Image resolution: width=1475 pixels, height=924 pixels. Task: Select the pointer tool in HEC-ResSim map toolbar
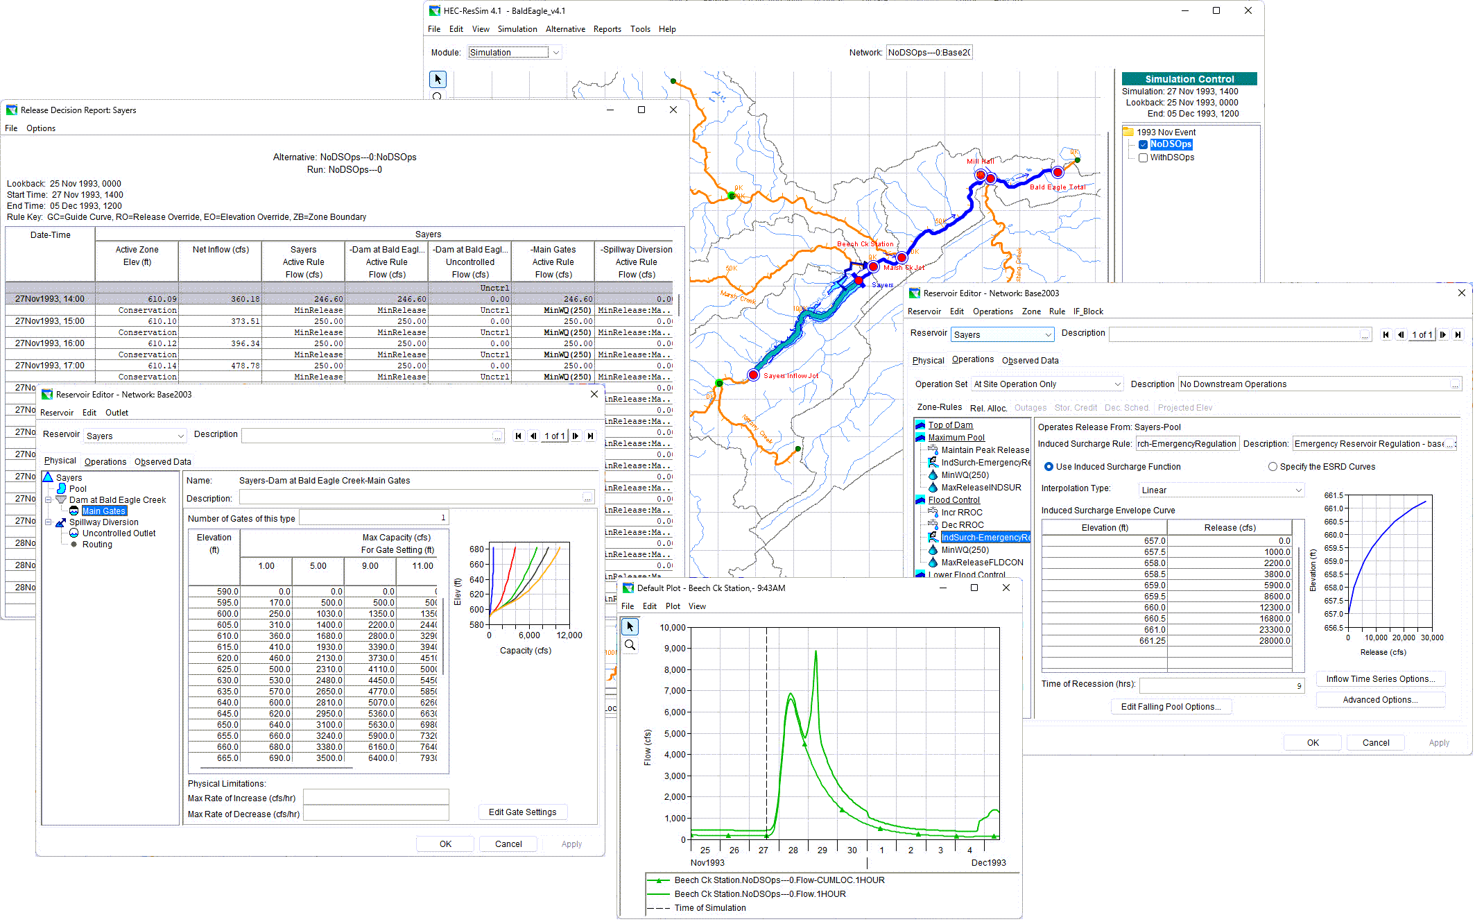(x=438, y=79)
